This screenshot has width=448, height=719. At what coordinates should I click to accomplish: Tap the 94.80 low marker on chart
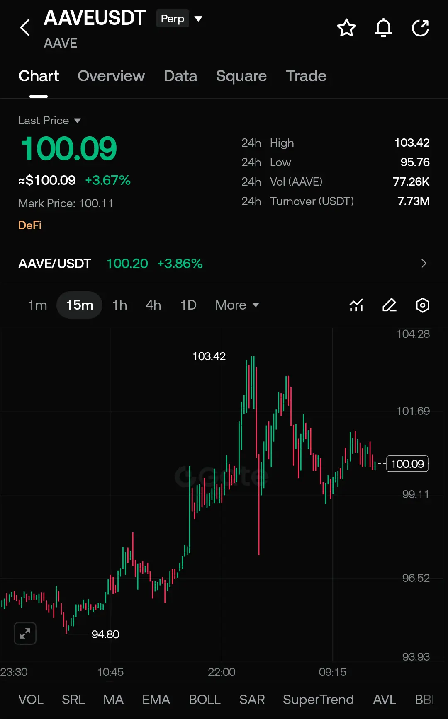tap(105, 634)
